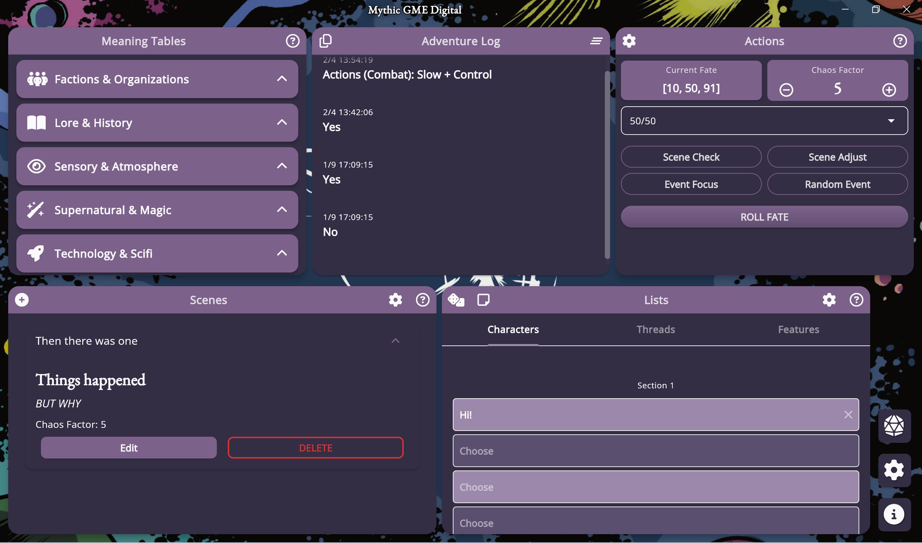The height and width of the screenshot is (543, 922).
Task: Decrease the Chaos Factor
Action: point(787,90)
